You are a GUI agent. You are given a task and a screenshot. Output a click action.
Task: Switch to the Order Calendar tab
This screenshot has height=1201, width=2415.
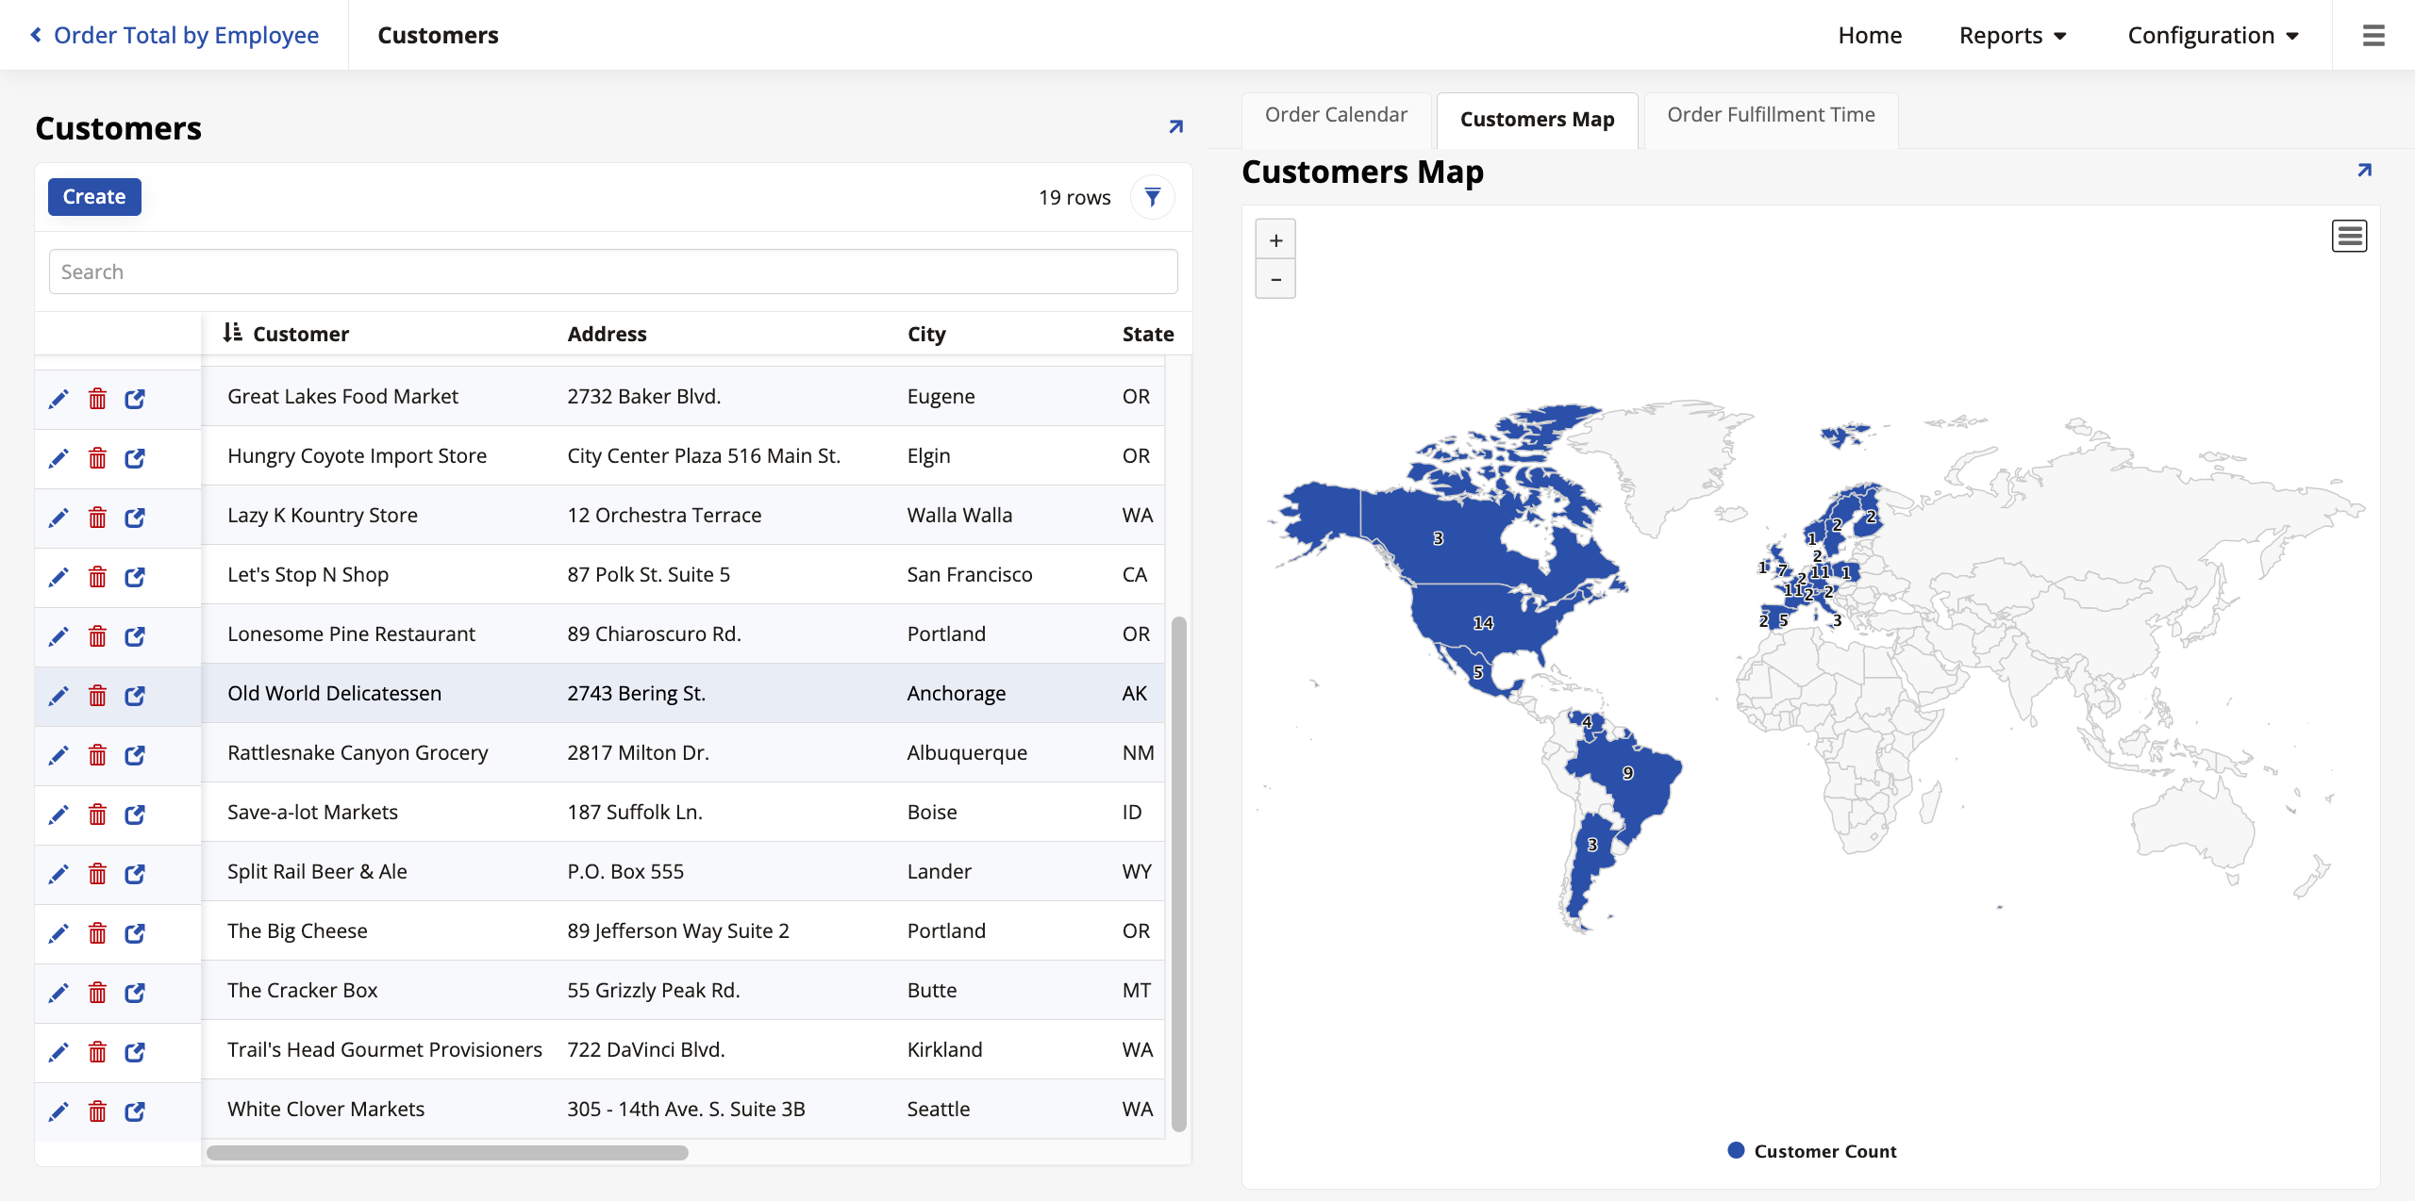(x=1336, y=114)
